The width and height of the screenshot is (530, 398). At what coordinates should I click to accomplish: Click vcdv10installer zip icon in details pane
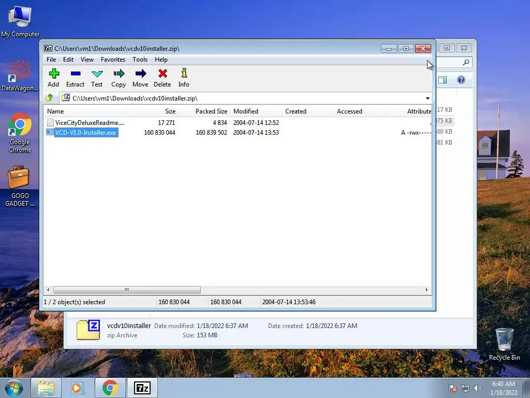[88, 330]
